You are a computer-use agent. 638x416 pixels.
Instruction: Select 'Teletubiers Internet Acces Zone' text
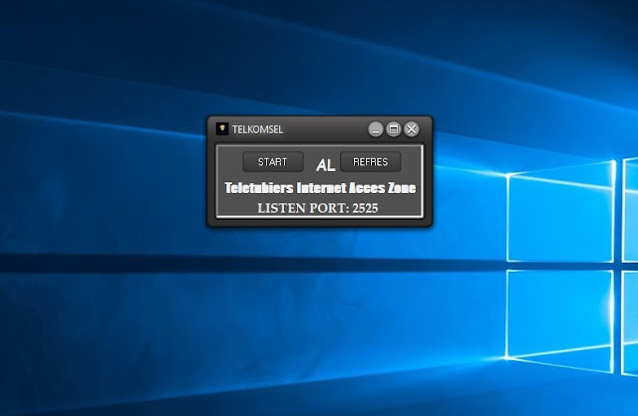click(x=320, y=188)
